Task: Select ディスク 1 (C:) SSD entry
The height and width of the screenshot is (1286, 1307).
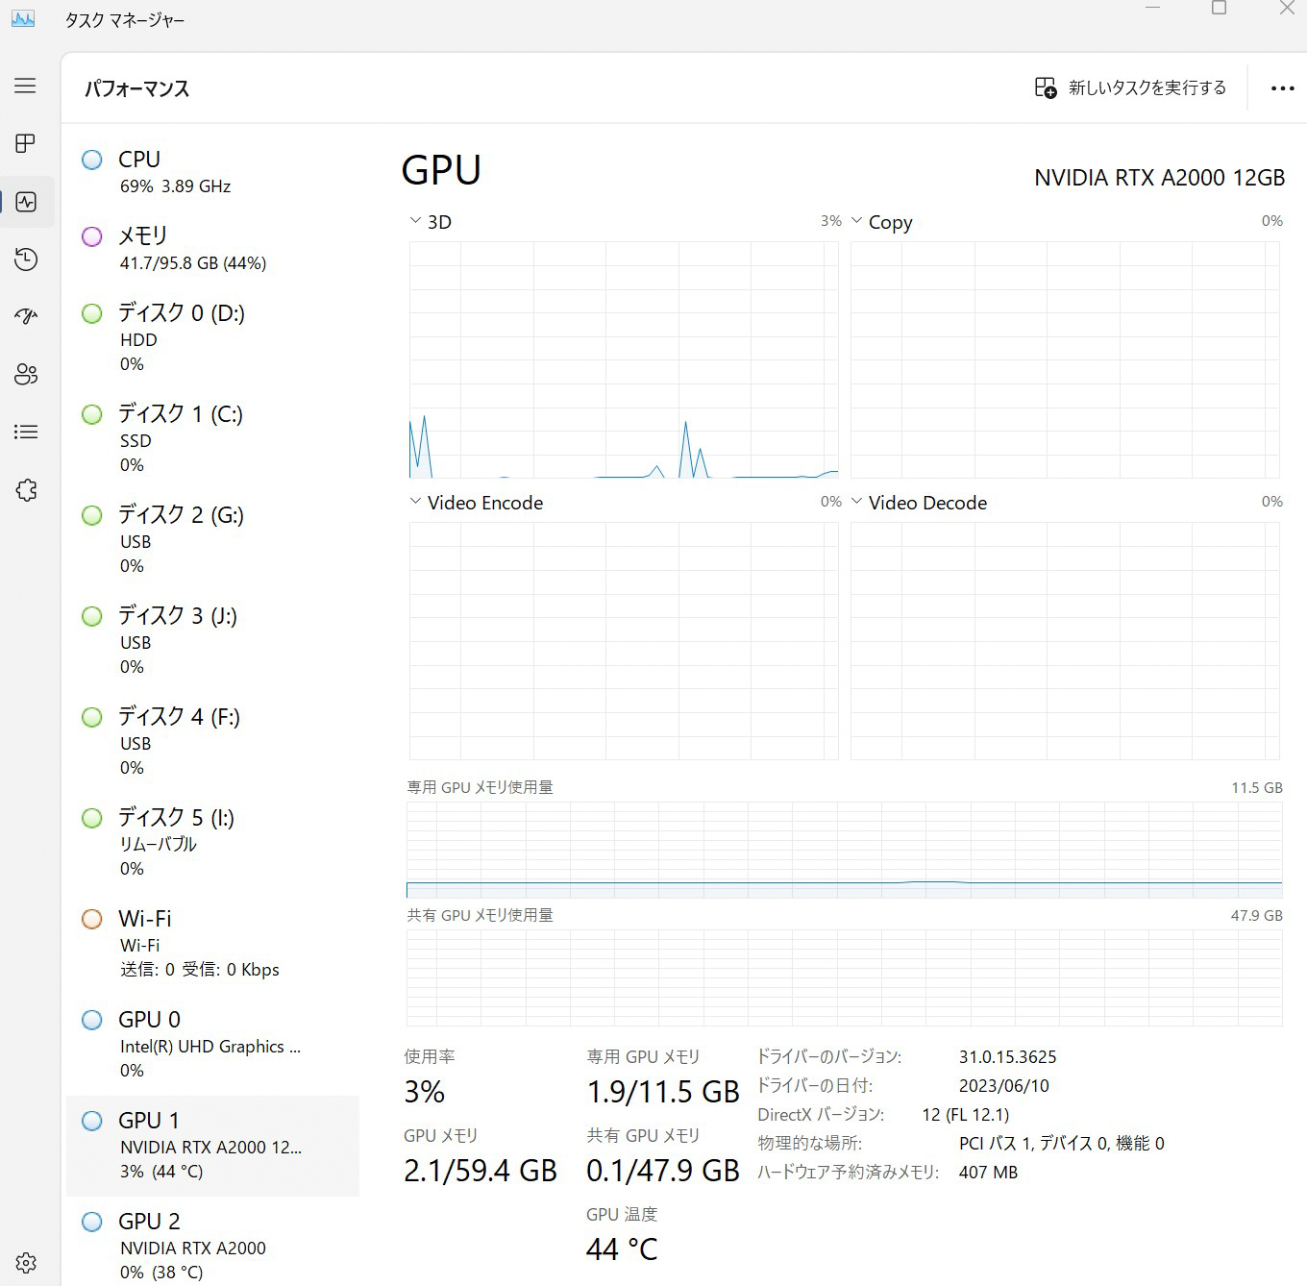Action: pos(212,438)
